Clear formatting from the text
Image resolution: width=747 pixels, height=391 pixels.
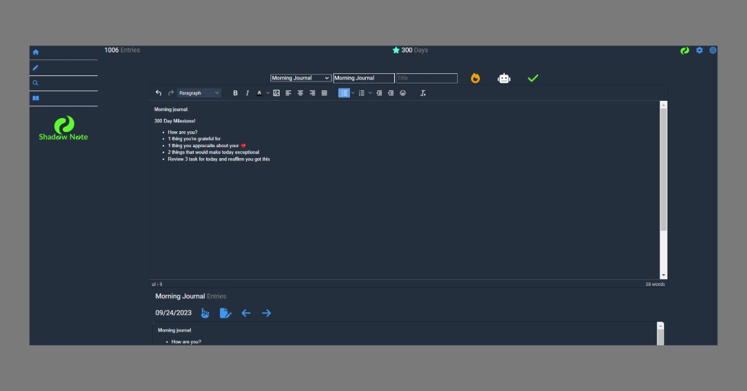point(423,93)
